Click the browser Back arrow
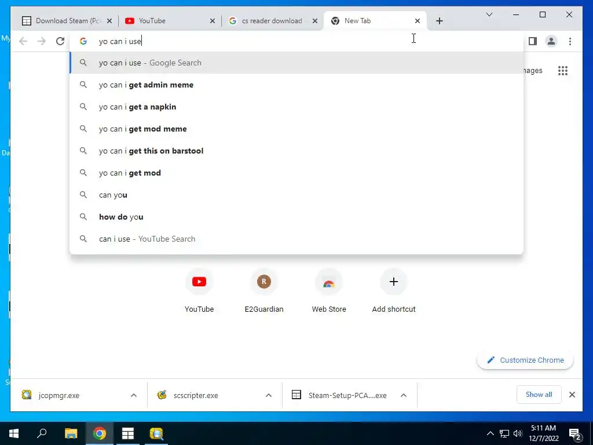 (23, 41)
